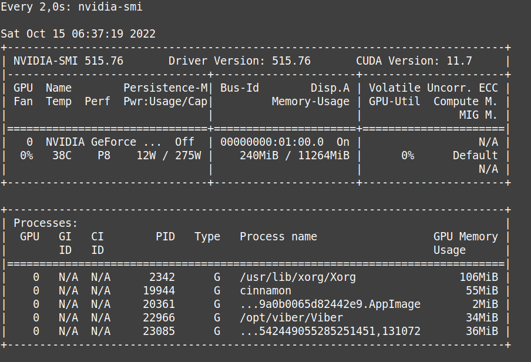Click the performance state 'P8'
Viewport: 531px width, 362px height.
click(104, 156)
